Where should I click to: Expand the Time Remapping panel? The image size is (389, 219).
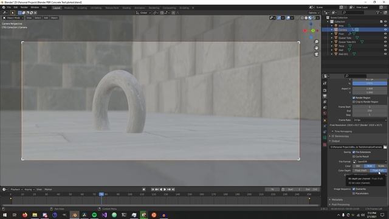(343, 131)
